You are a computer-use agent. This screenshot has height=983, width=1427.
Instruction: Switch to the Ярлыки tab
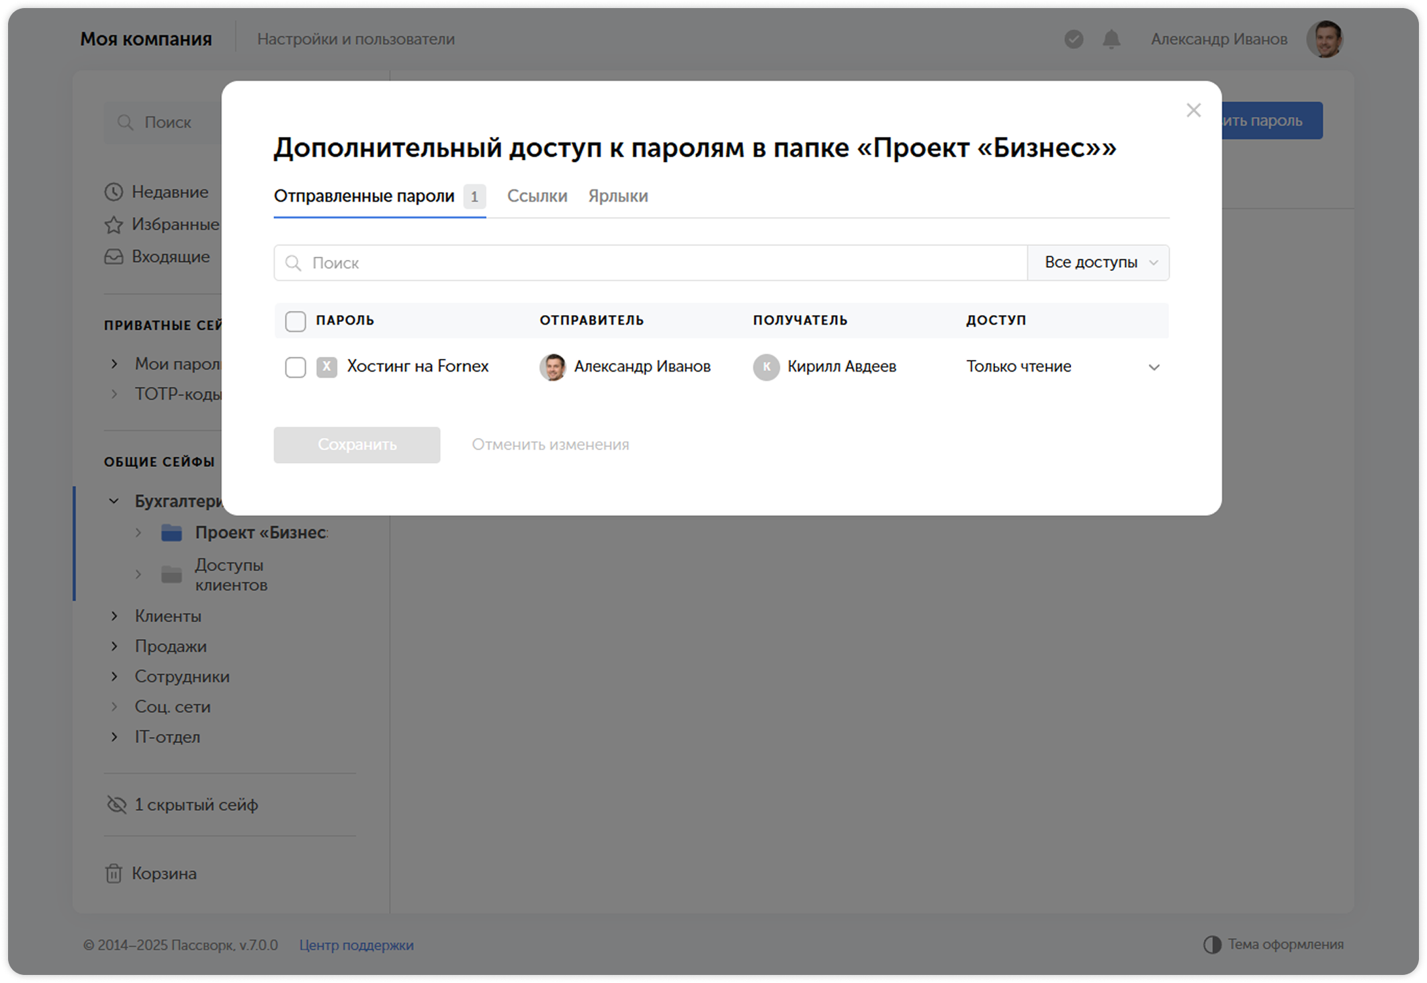pos(618,196)
